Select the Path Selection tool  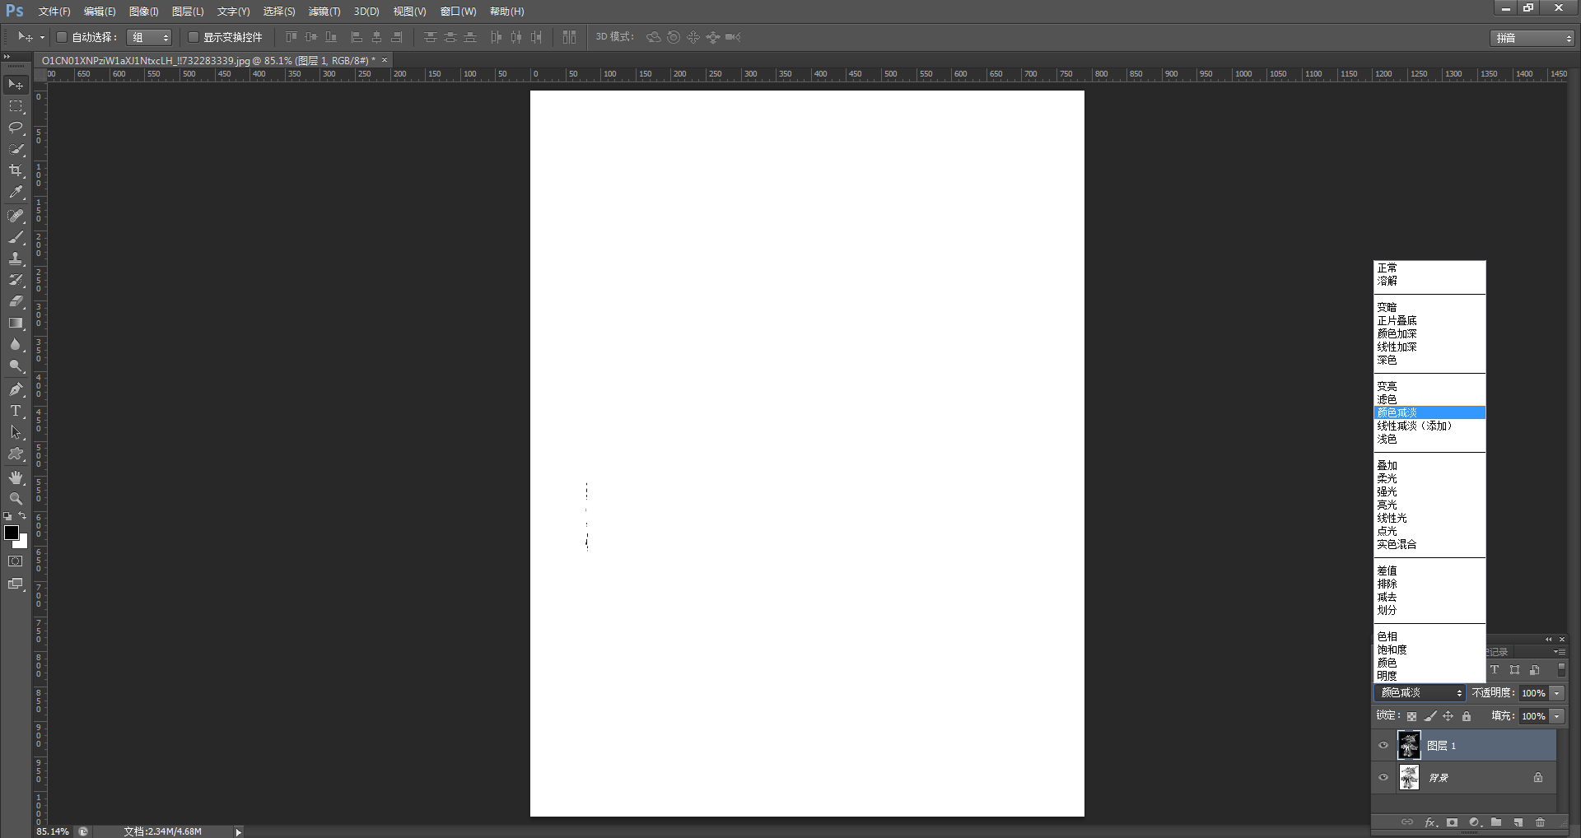tap(16, 432)
